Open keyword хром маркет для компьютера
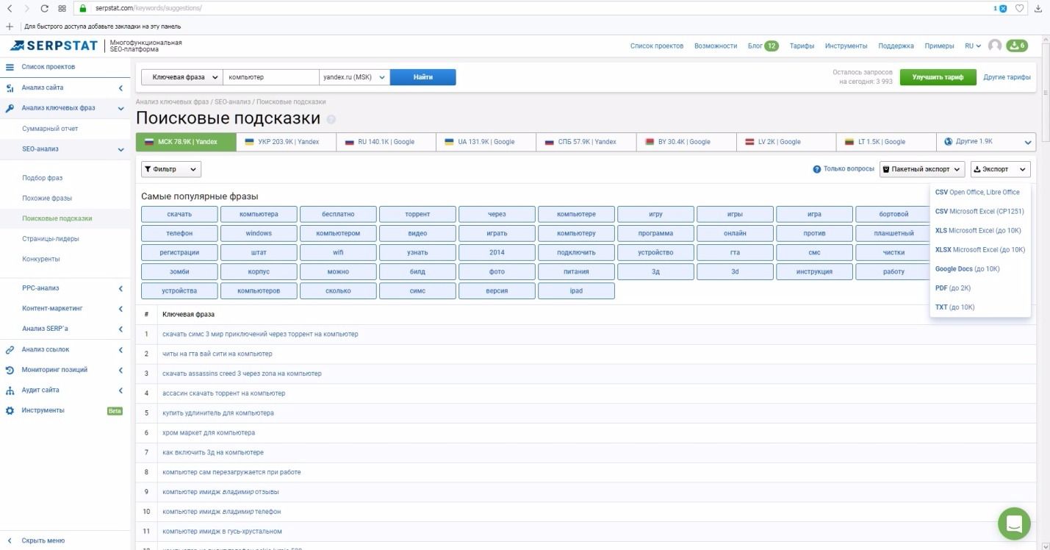 209,433
